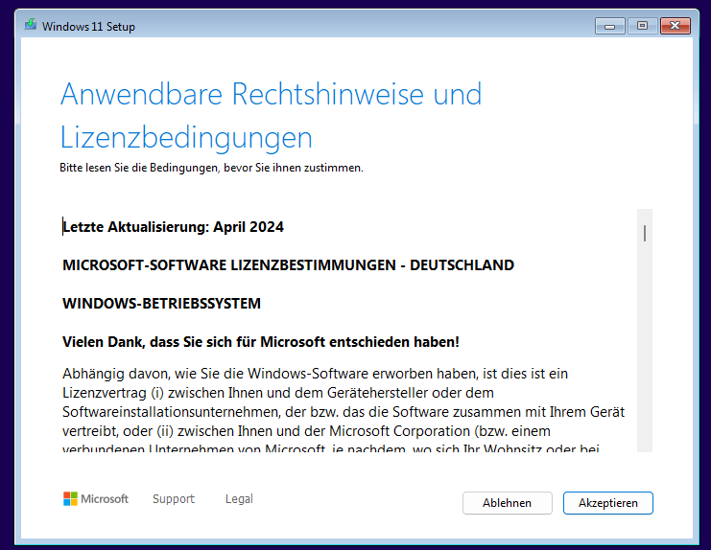Open the Legal link

tap(239, 499)
